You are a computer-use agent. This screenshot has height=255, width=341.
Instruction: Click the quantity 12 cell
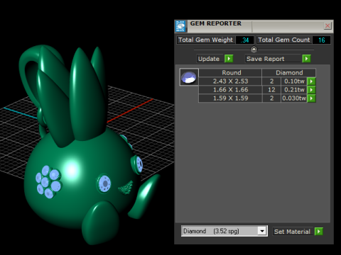pyautogui.click(x=271, y=90)
